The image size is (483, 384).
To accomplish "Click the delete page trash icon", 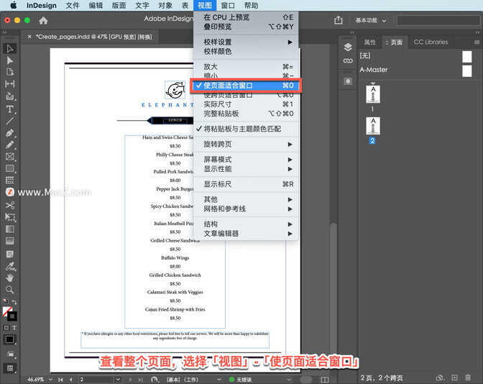I will [x=468, y=378].
